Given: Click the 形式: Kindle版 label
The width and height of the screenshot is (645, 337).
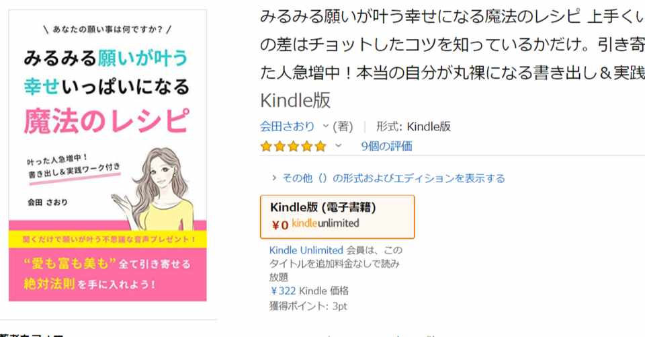Looking at the screenshot, I should (413, 126).
